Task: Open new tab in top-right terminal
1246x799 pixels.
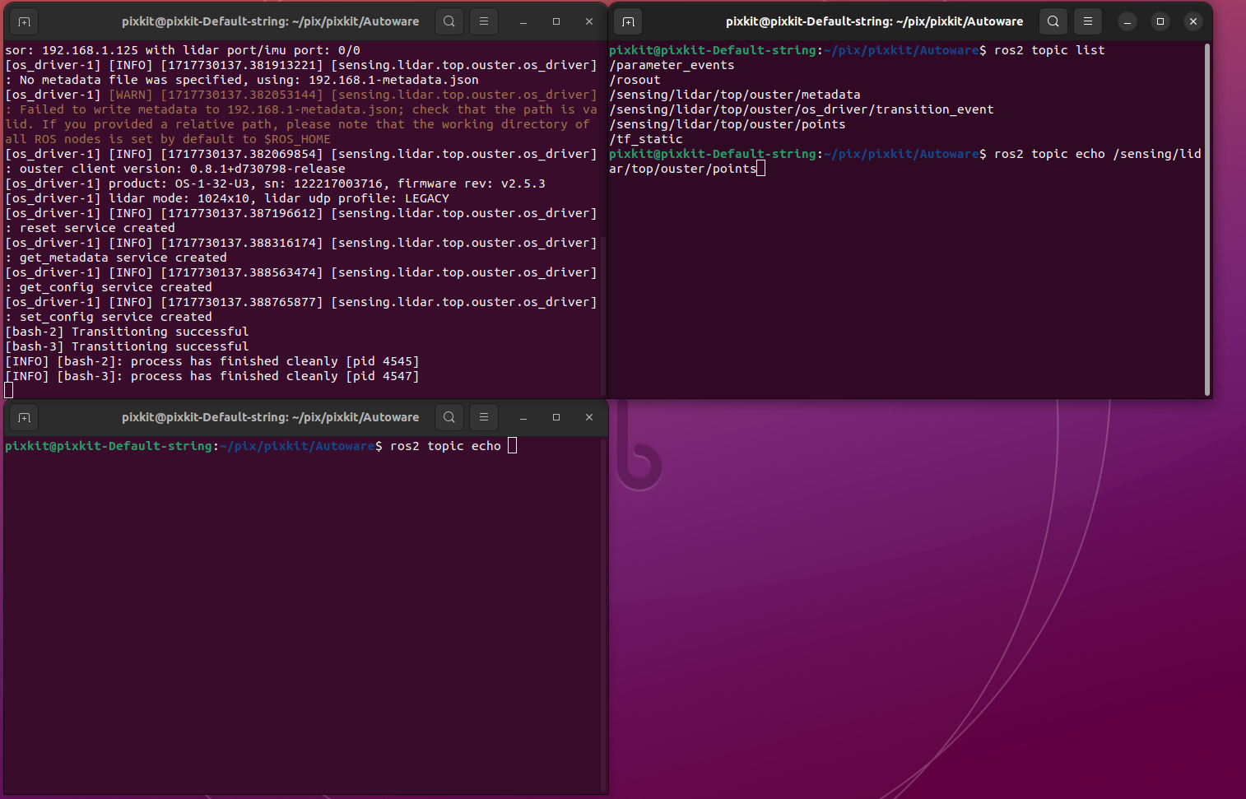Action: pos(629,21)
